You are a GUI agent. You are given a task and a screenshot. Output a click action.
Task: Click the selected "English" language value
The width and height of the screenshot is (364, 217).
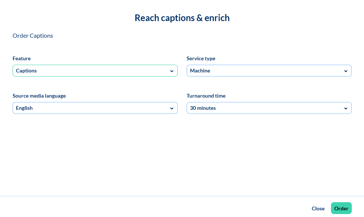point(24,108)
